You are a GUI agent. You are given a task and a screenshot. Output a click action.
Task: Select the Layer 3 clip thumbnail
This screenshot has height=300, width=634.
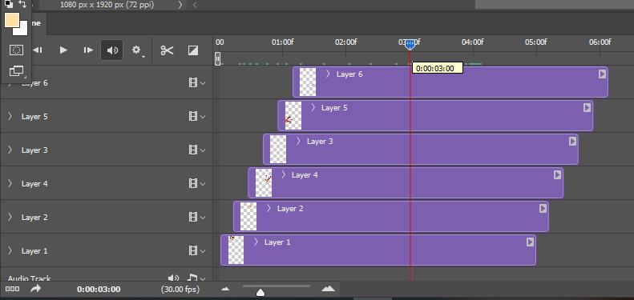coord(278,149)
